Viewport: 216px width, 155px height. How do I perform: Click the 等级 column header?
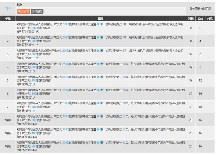[x=8, y=19]
